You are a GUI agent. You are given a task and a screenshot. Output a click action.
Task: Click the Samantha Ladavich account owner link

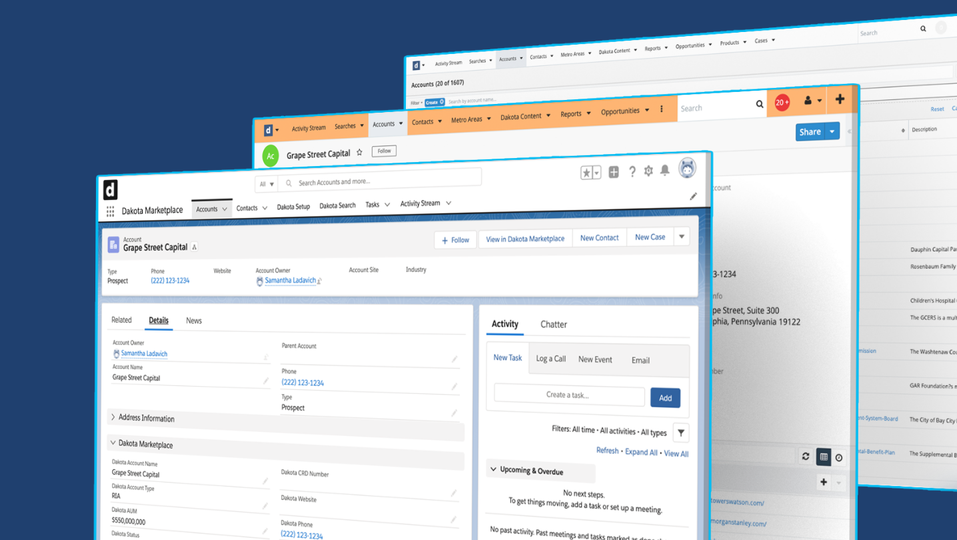pyautogui.click(x=290, y=281)
